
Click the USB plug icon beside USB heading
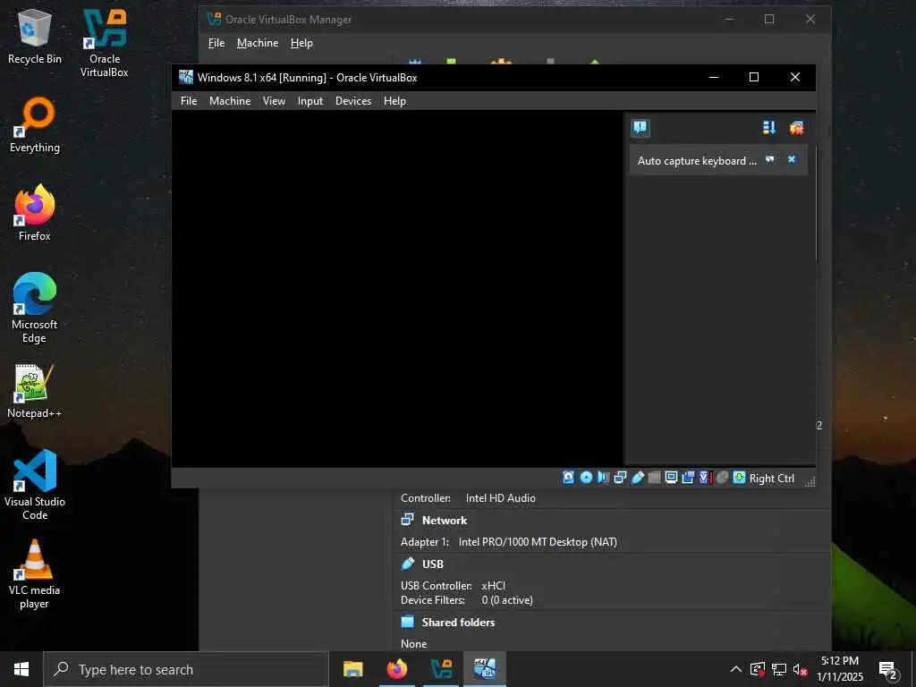click(408, 564)
